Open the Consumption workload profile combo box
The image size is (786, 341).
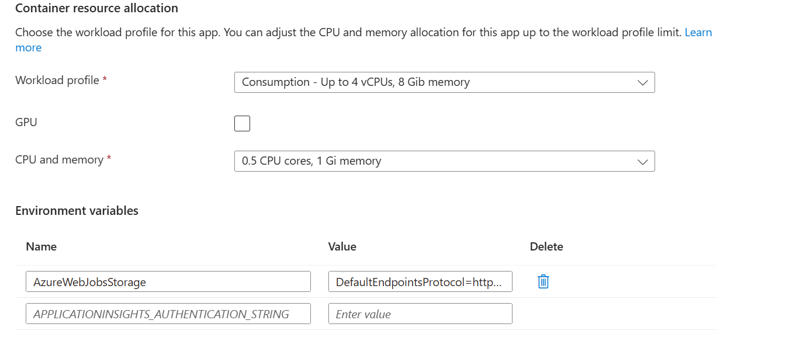pyautogui.click(x=432, y=82)
